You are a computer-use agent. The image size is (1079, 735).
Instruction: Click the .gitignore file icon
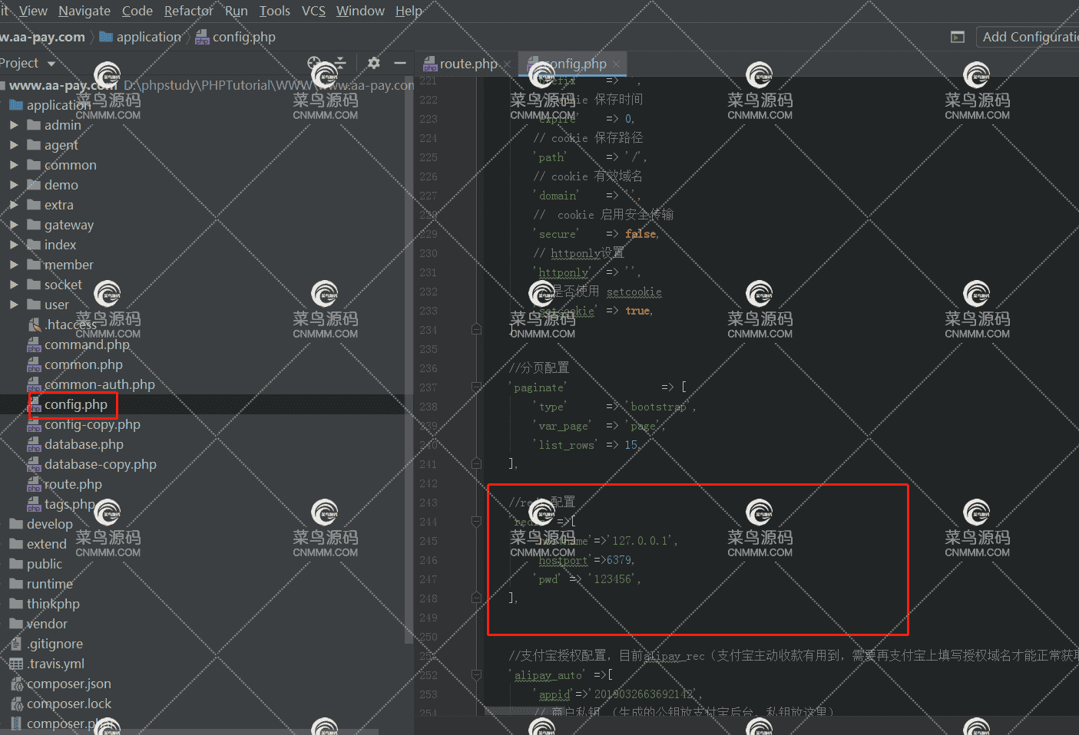(16, 644)
